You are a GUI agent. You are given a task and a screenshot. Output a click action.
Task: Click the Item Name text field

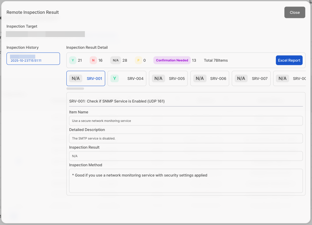(186, 121)
